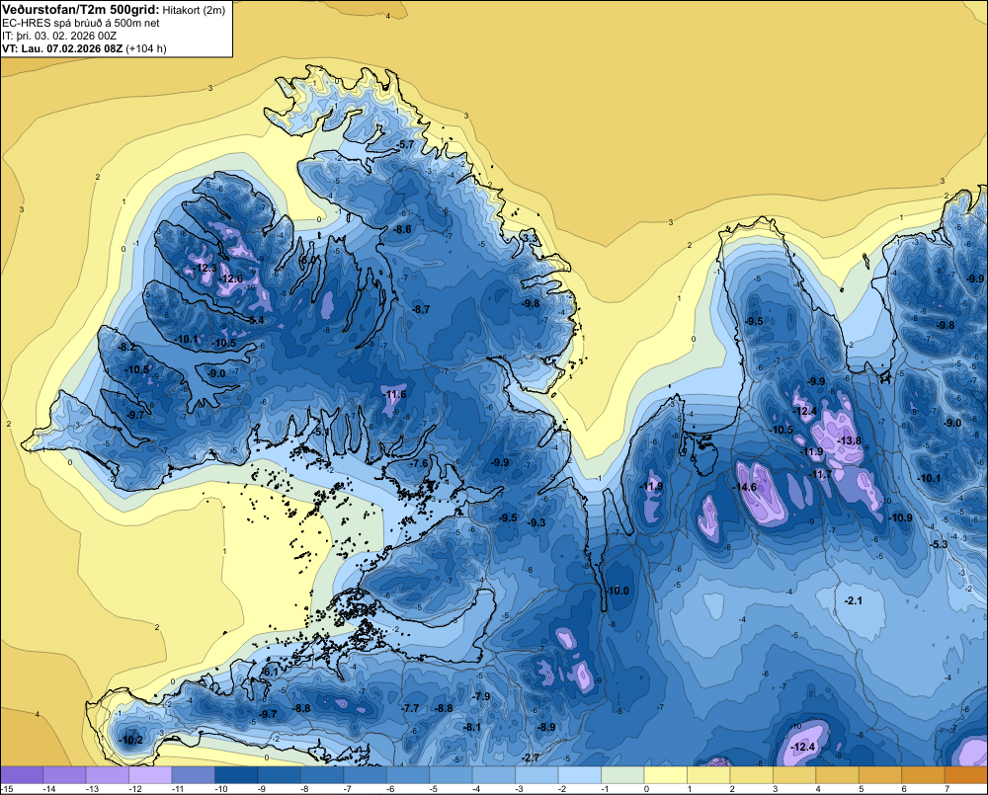
Task: Click the -7.6 temperature label
Action: tap(419, 463)
